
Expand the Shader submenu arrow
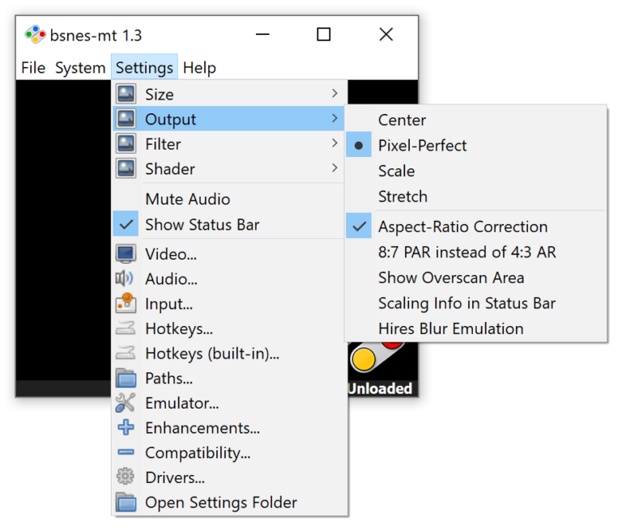point(334,168)
